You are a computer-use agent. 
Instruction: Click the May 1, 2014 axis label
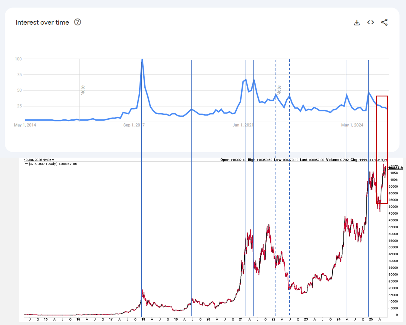[25, 125]
